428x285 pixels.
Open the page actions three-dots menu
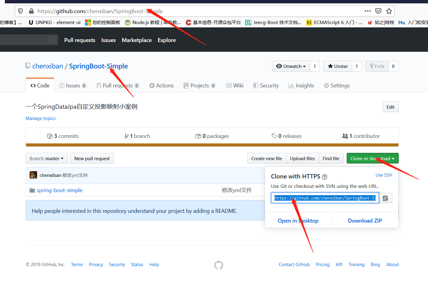point(368,11)
